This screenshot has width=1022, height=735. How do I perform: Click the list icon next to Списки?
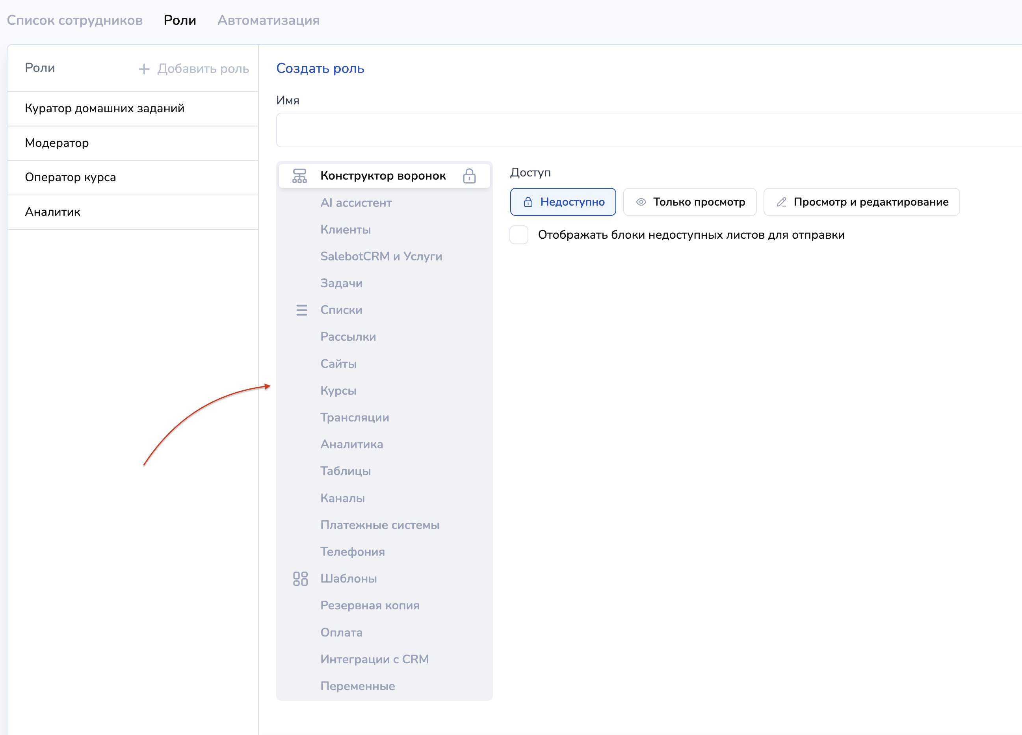(301, 310)
